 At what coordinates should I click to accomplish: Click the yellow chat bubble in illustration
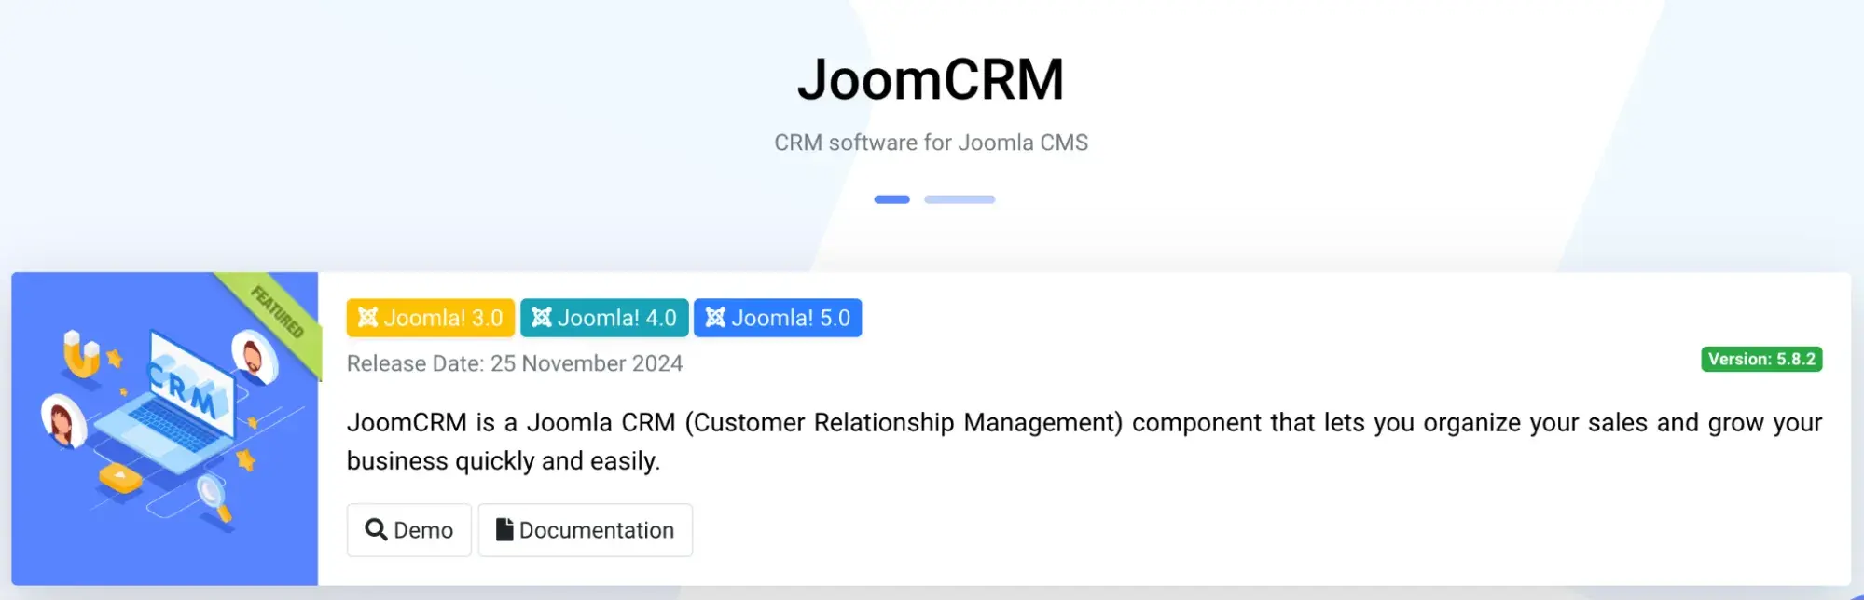point(120,477)
